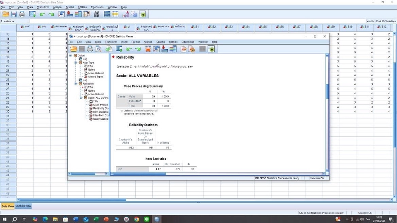Click the Save disk icon in Data Editor toolbar
397x223 pixels.
click(14, 14)
